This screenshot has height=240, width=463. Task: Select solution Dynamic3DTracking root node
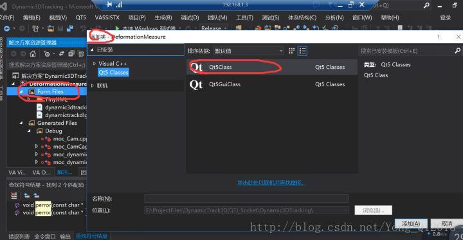point(54,75)
